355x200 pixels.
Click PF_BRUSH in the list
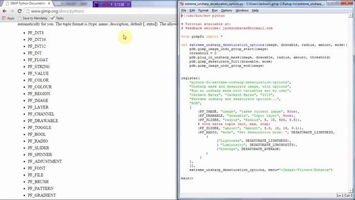pos(38,182)
